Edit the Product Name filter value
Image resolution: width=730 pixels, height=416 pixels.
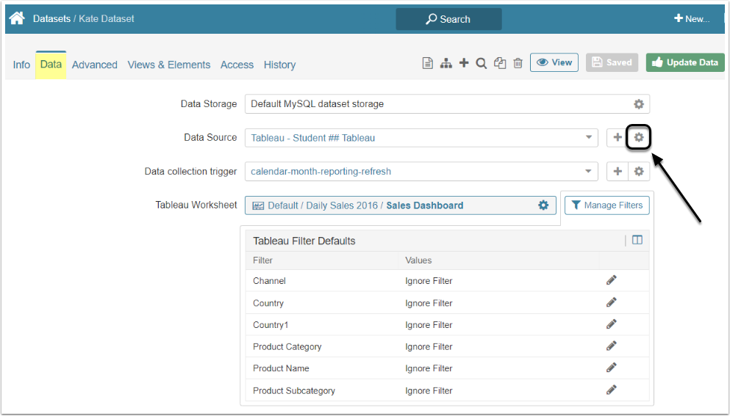click(x=611, y=368)
